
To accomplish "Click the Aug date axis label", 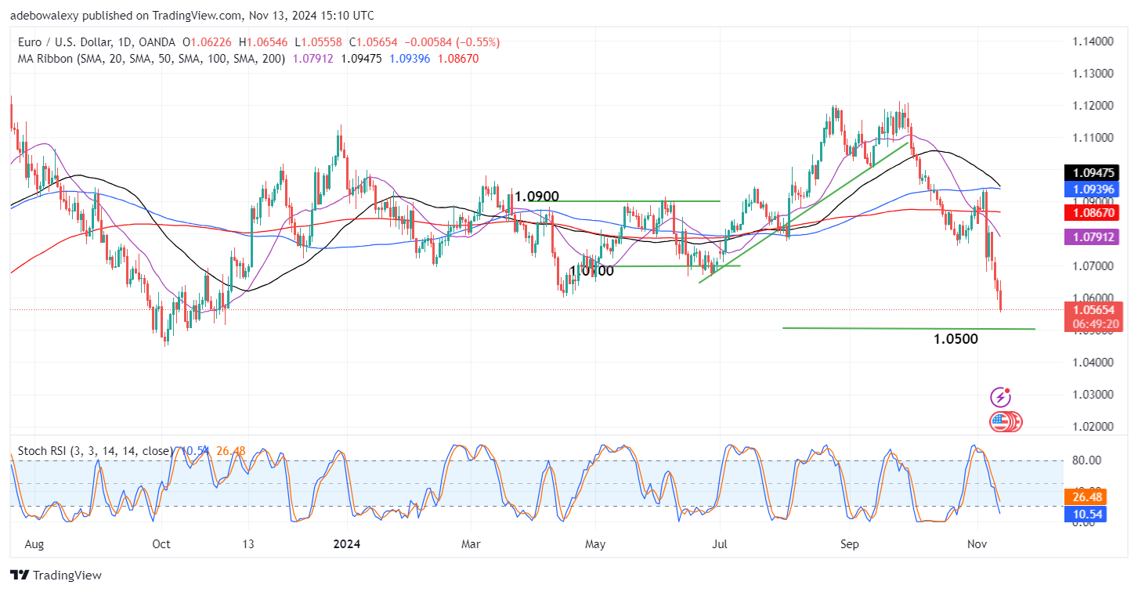I will (x=35, y=543).
